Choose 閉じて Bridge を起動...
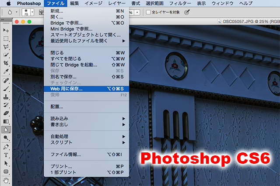Screen dimensions: 280x186 click(x=87, y=65)
